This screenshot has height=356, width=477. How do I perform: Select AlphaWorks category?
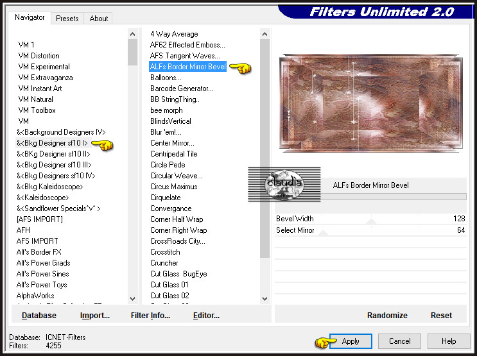point(35,296)
